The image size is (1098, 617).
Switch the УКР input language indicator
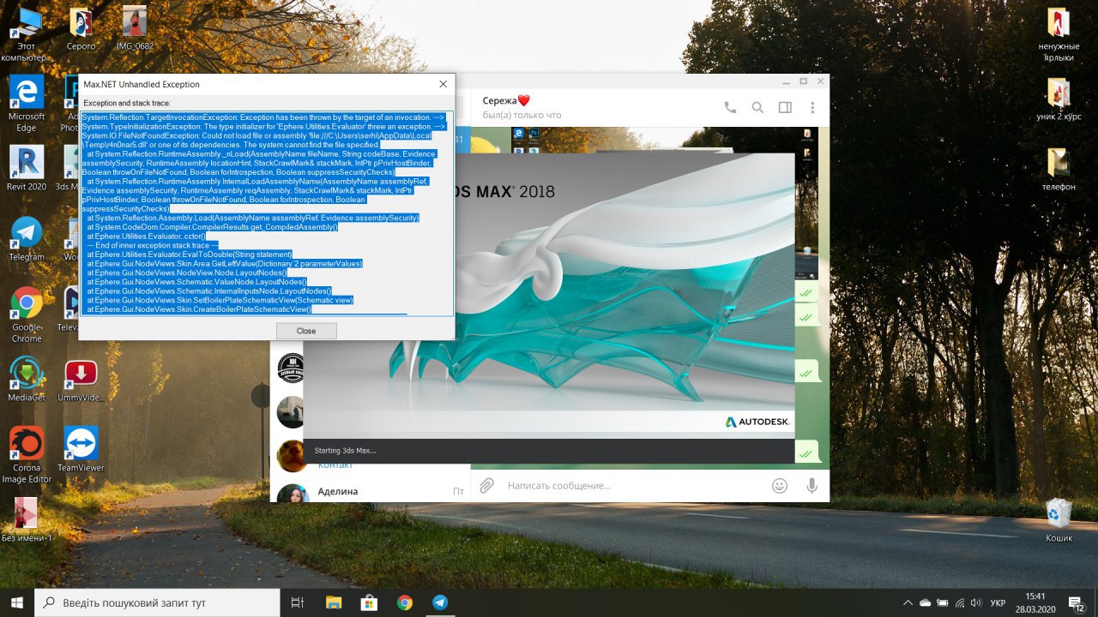pos(998,602)
